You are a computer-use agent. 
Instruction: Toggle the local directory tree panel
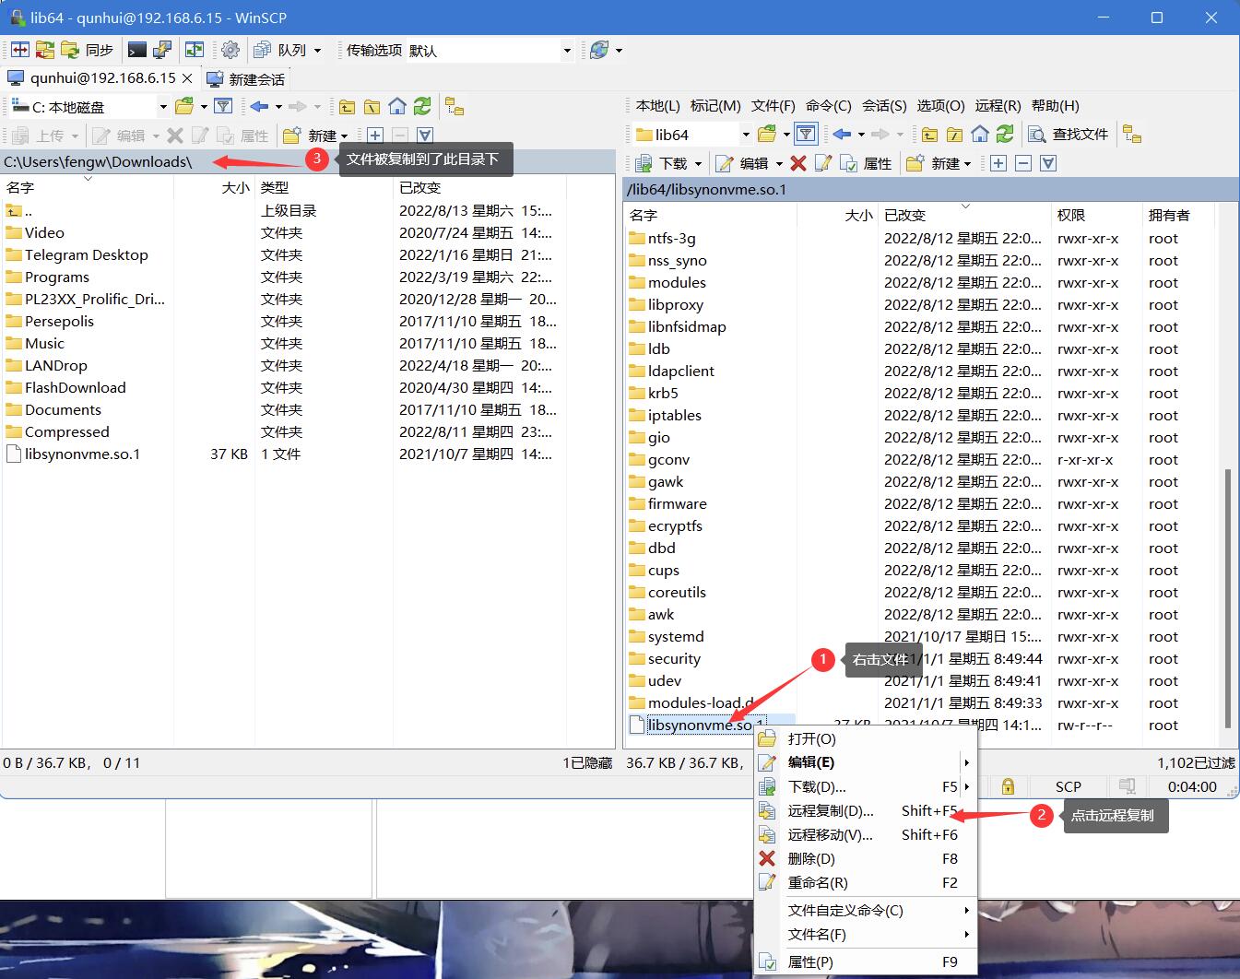(454, 107)
